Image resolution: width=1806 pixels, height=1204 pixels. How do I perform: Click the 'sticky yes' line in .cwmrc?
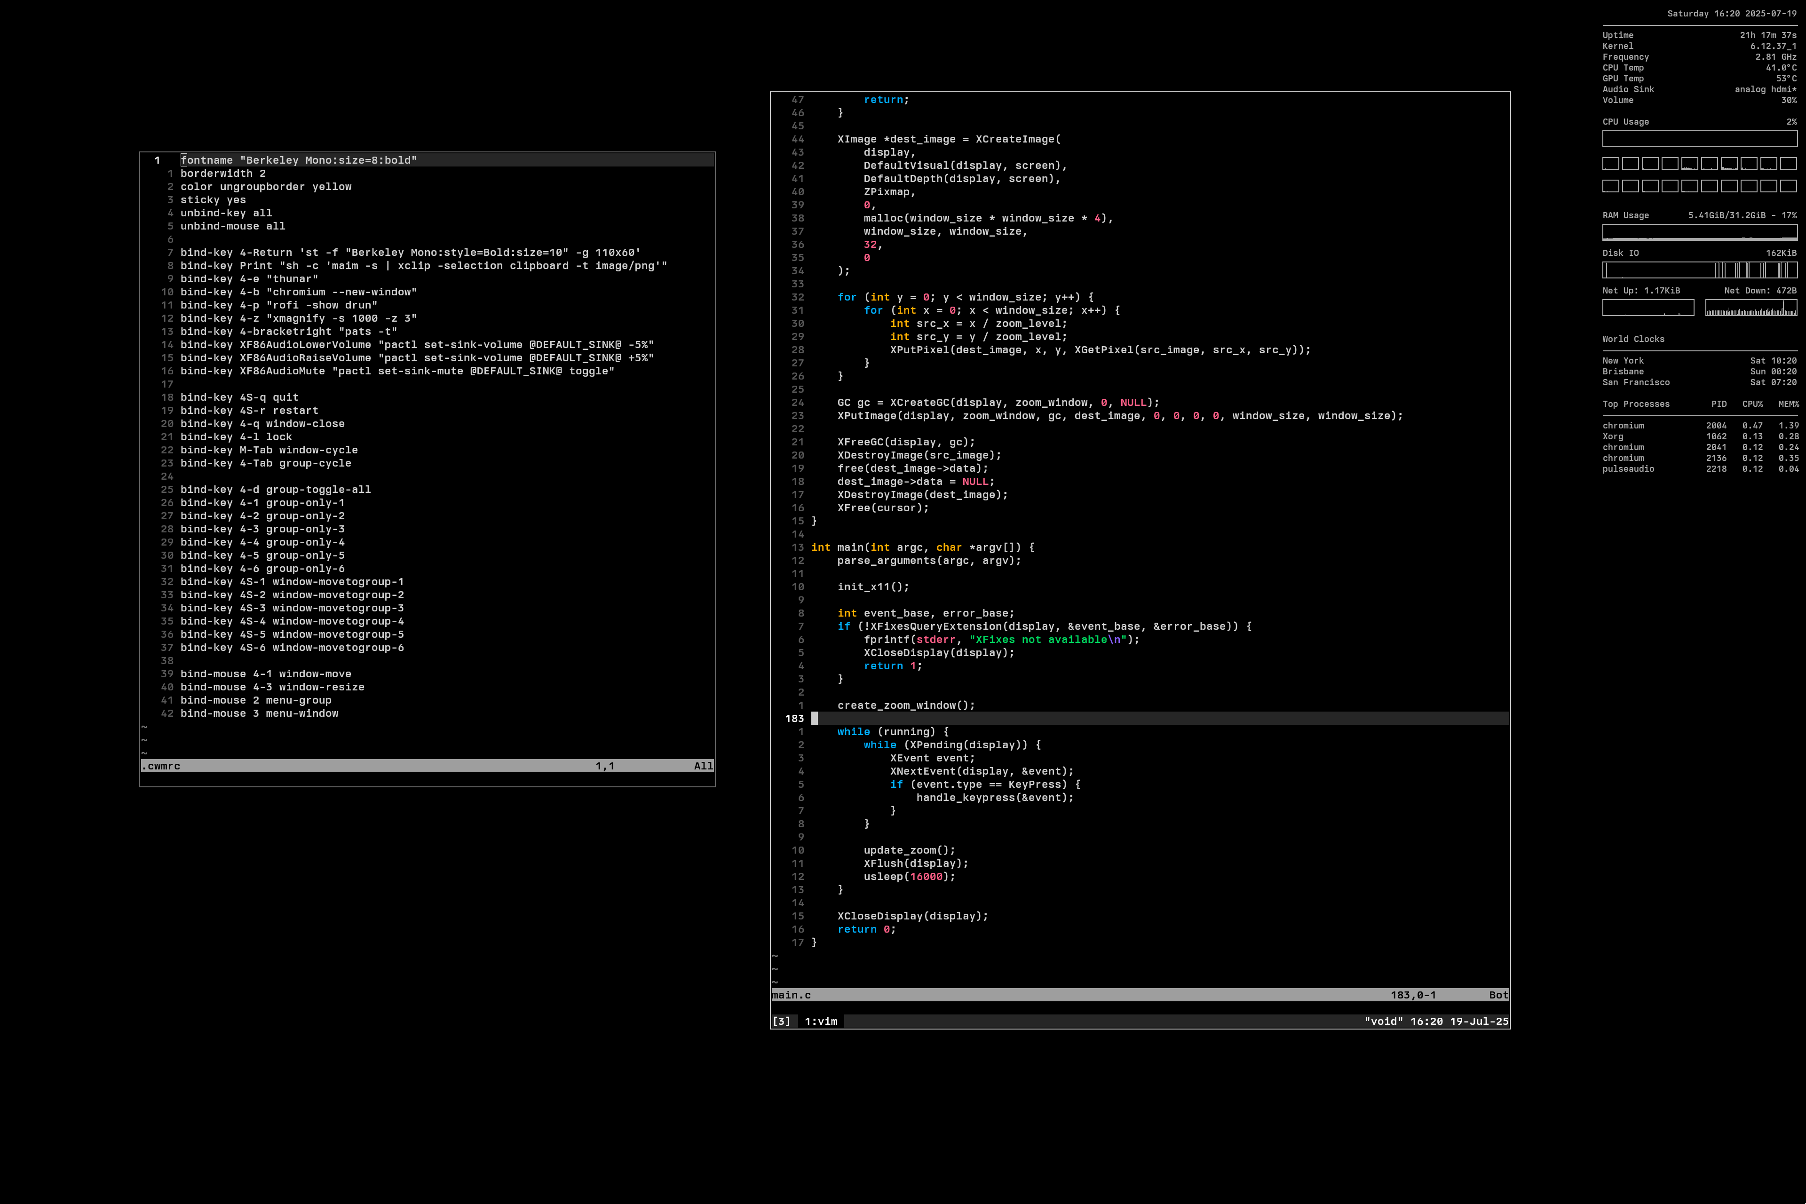click(213, 199)
